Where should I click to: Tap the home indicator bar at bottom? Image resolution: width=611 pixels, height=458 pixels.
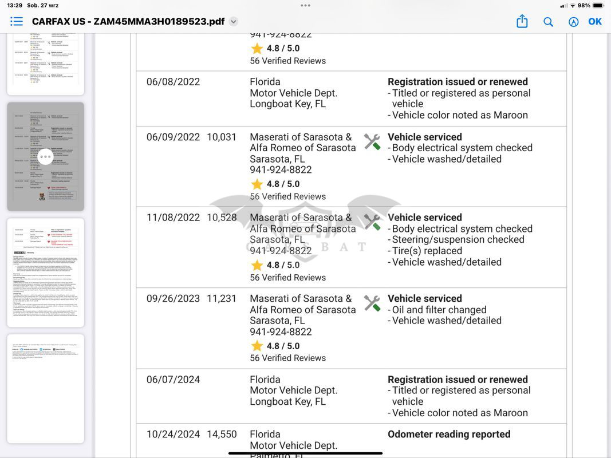tap(305, 453)
